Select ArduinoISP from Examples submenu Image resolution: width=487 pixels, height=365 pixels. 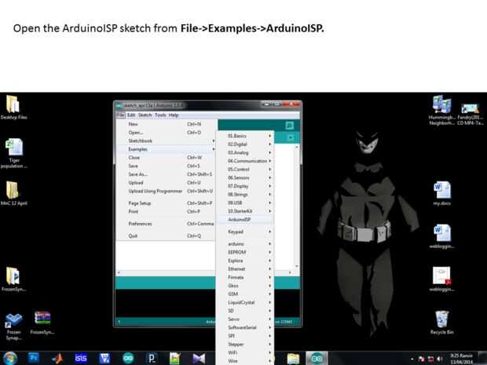245,220
